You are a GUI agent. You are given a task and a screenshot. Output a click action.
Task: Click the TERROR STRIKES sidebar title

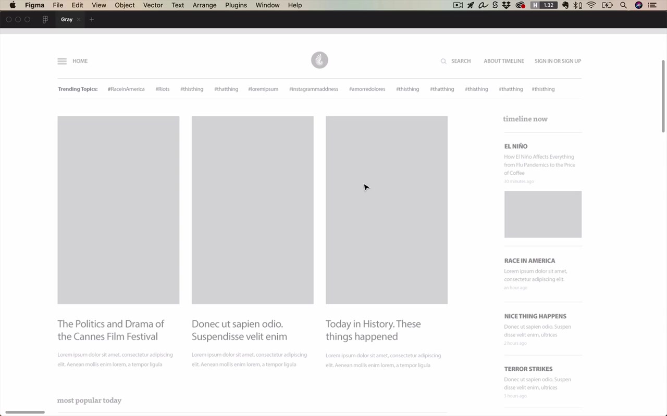pos(528,369)
